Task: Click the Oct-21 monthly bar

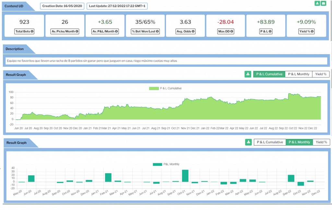Action: [185, 176]
